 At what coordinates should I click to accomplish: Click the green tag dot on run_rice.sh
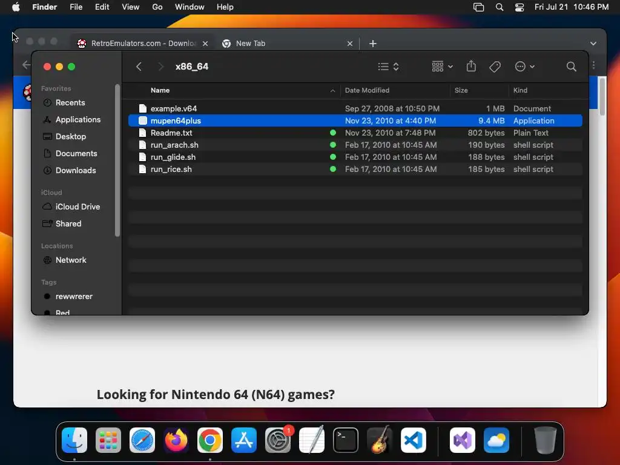click(x=333, y=170)
